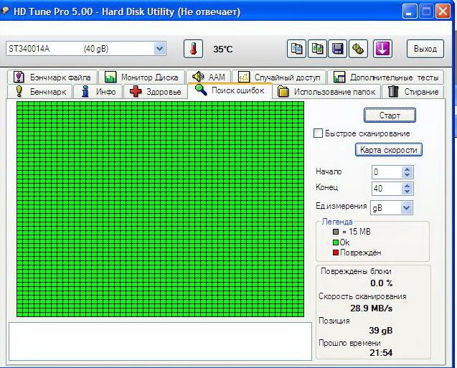Click the 0.0 % damaged blocks value
Screen dimensions: 457x368
381,283
